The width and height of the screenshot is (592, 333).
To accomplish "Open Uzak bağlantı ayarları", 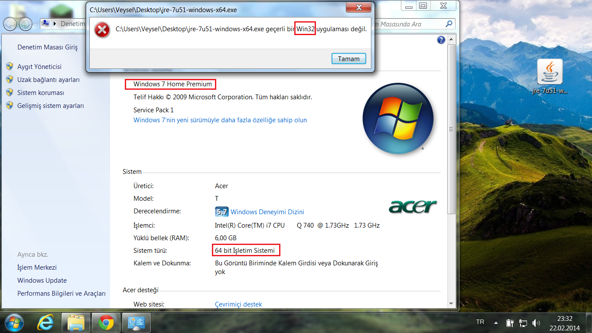I will pos(49,80).
